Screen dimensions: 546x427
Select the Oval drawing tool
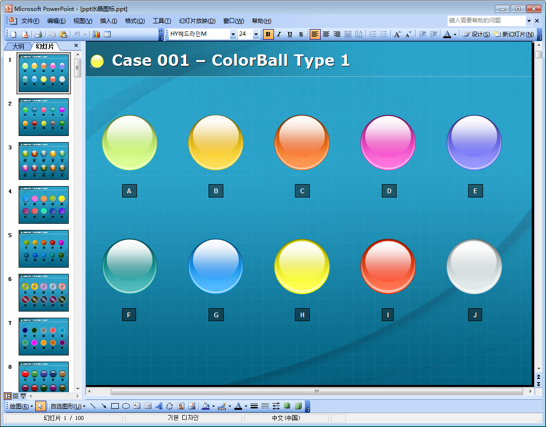pos(126,406)
